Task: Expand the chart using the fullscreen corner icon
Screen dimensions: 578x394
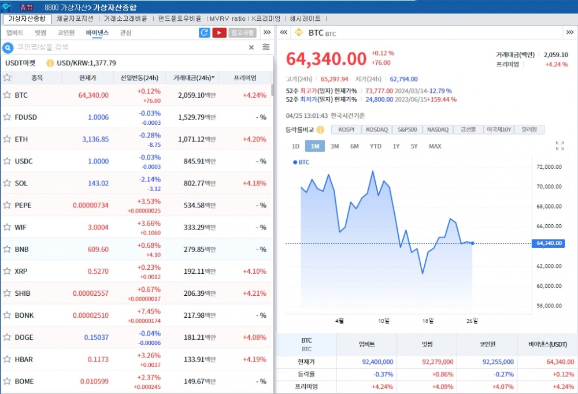Action: [x=560, y=146]
